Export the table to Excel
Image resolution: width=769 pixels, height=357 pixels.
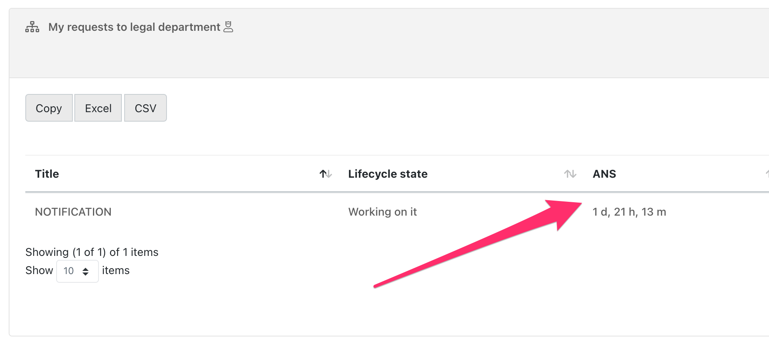98,108
